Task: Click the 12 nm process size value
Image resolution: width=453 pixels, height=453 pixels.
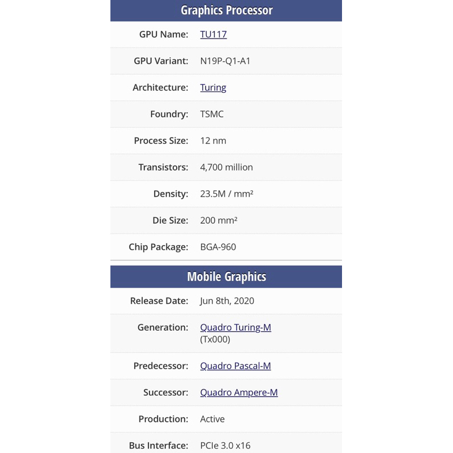Action: click(213, 141)
